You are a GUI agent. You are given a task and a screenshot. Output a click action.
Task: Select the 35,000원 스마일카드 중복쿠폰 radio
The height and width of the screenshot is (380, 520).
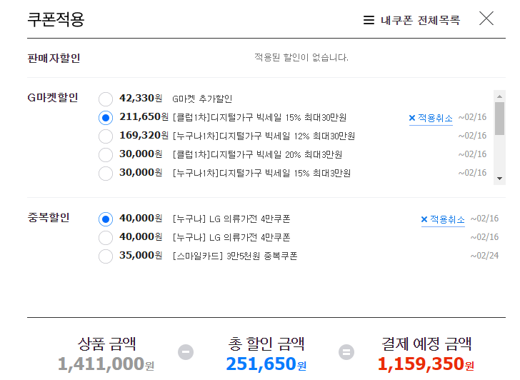pos(106,256)
